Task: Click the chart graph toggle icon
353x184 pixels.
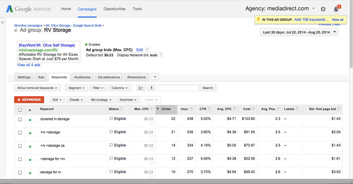Action: pyautogui.click(x=141, y=88)
